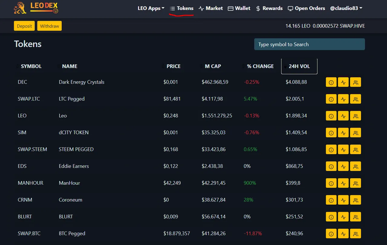Expand the LEO Apps dropdown menu
Viewport: 387px width, 245px height.
point(151,8)
